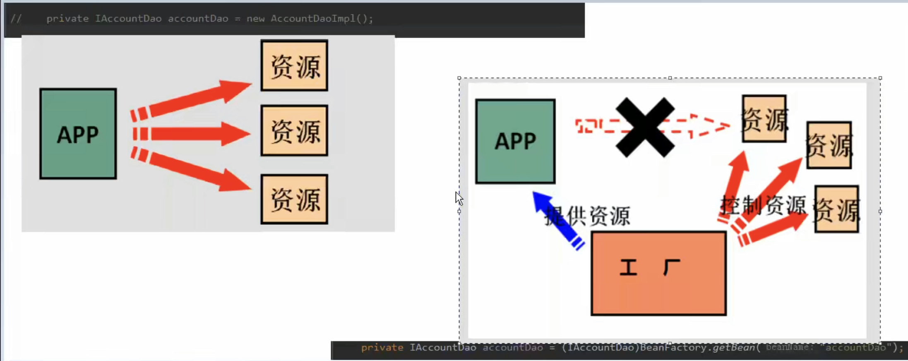Click the 控制资源 label
Viewport: 908px width, 361px height.
tap(764, 205)
